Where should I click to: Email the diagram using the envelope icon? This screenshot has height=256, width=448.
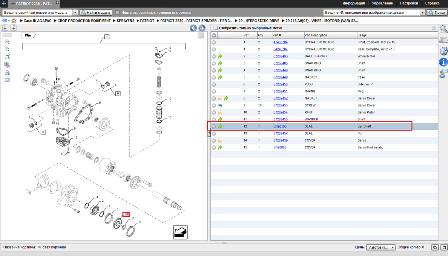(x=7, y=80)
